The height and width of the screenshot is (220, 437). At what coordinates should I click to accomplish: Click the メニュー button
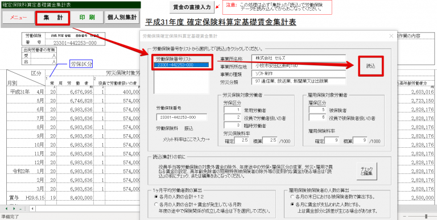point(18,18)
